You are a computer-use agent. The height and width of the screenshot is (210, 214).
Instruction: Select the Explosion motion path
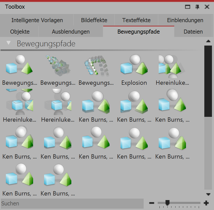point(134,65)
